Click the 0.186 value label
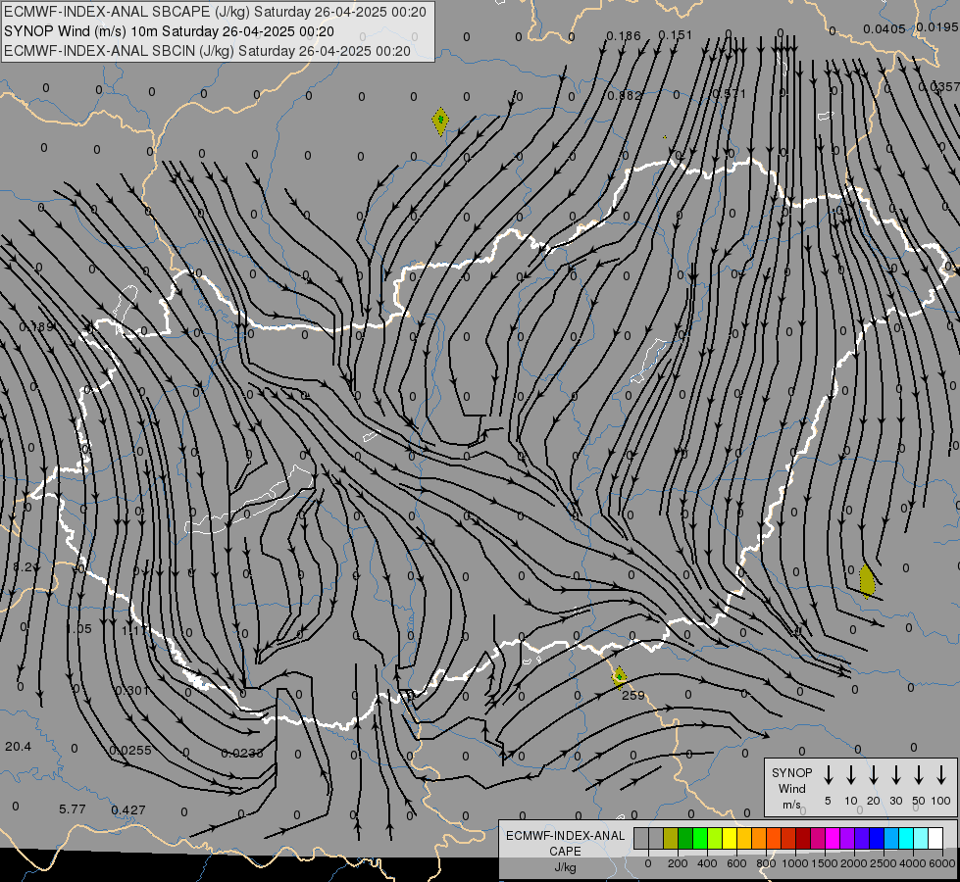Viewport: 960px width, 882px height. coord(624,36)
